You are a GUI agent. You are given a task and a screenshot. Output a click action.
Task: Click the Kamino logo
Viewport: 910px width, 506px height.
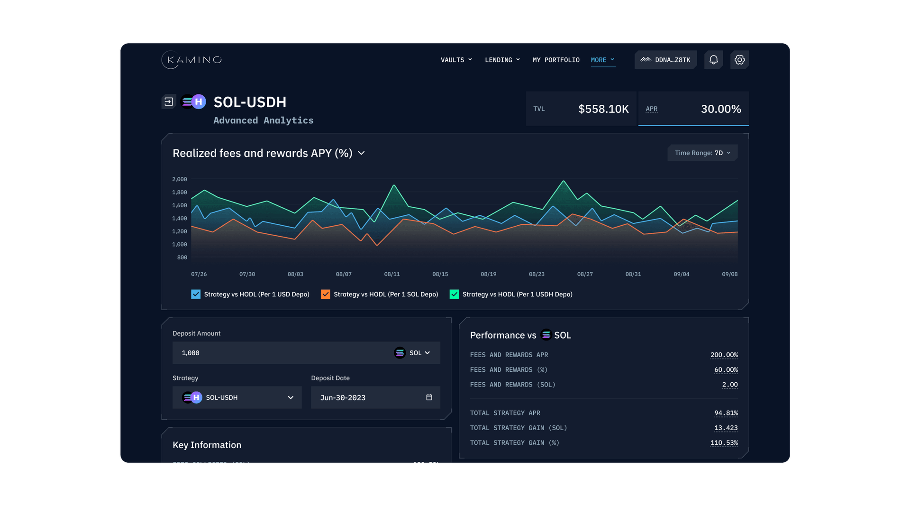[x=191, y=60]
